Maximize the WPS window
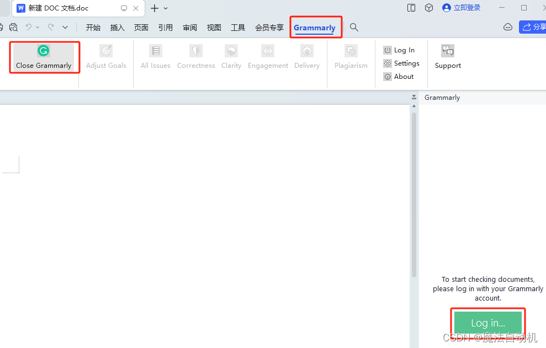 (524, 8)
